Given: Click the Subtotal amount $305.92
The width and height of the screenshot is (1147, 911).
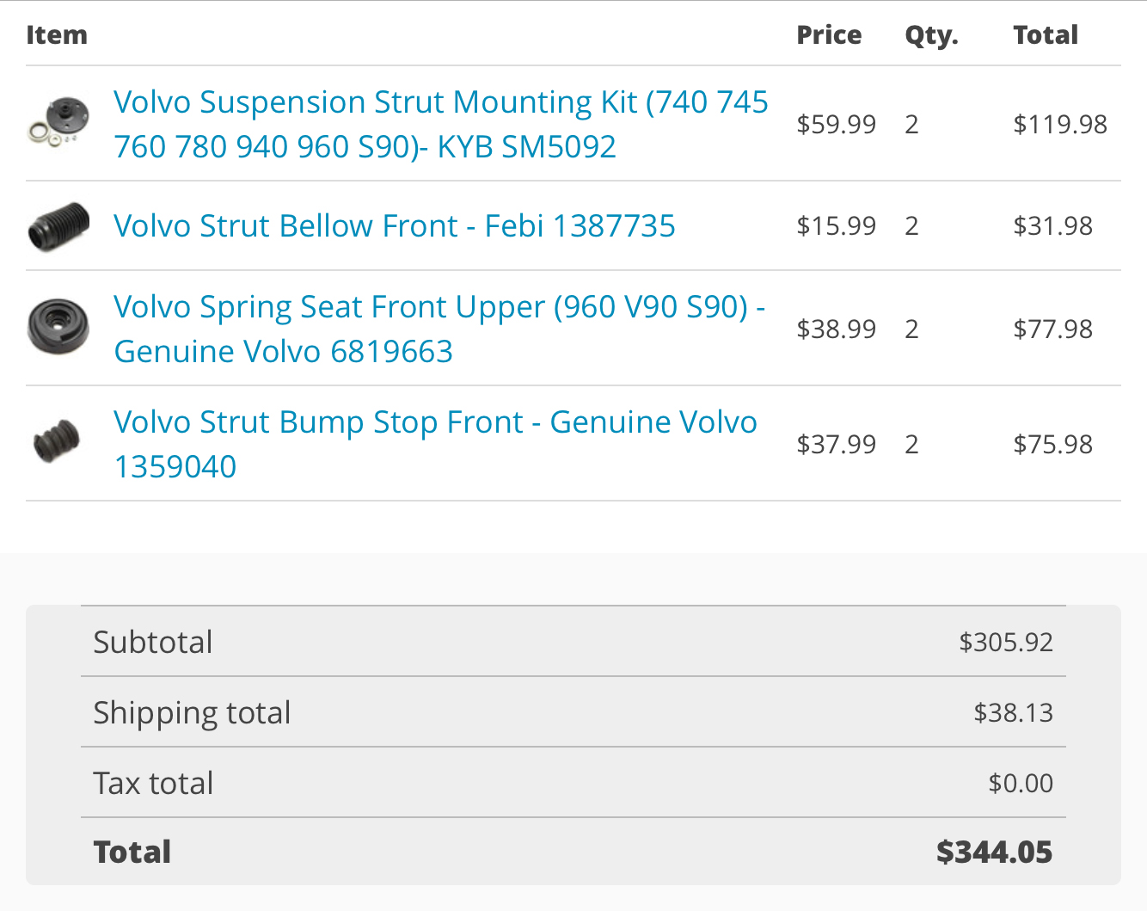Looking at the screenshot, I should point(1006,642).
